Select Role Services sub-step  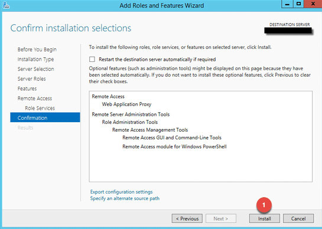click(x=40, y=108)
